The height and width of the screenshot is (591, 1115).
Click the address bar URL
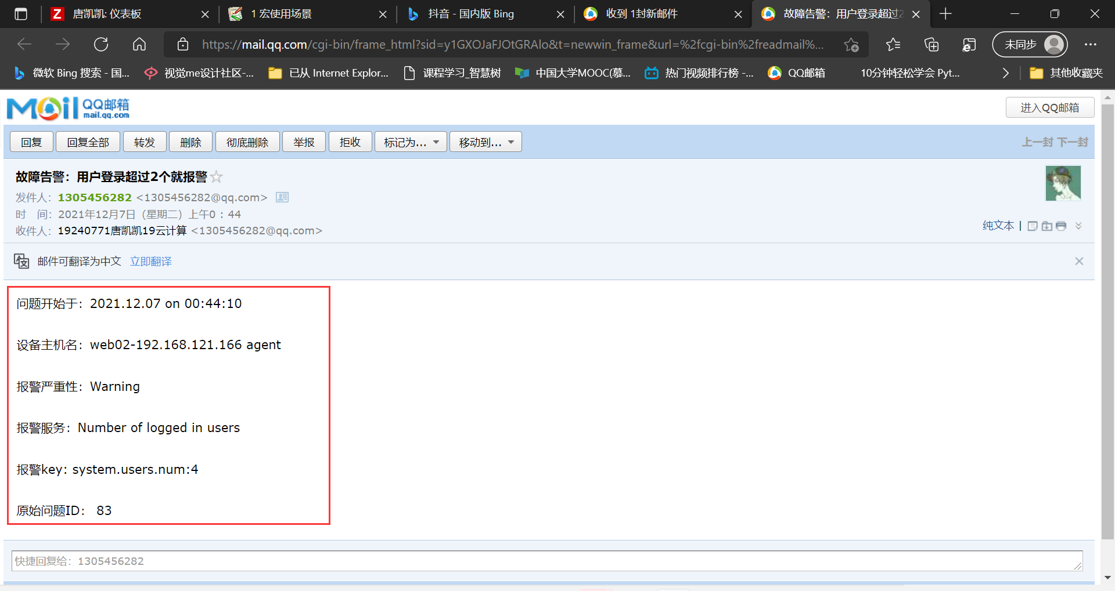pos(513,45)
